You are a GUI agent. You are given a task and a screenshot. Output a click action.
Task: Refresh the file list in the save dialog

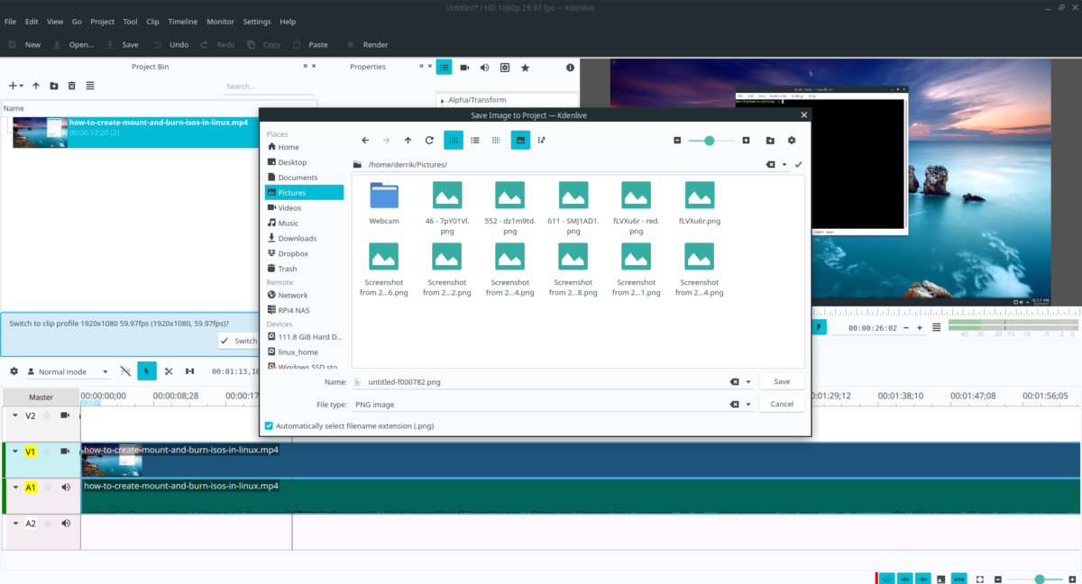427,141
